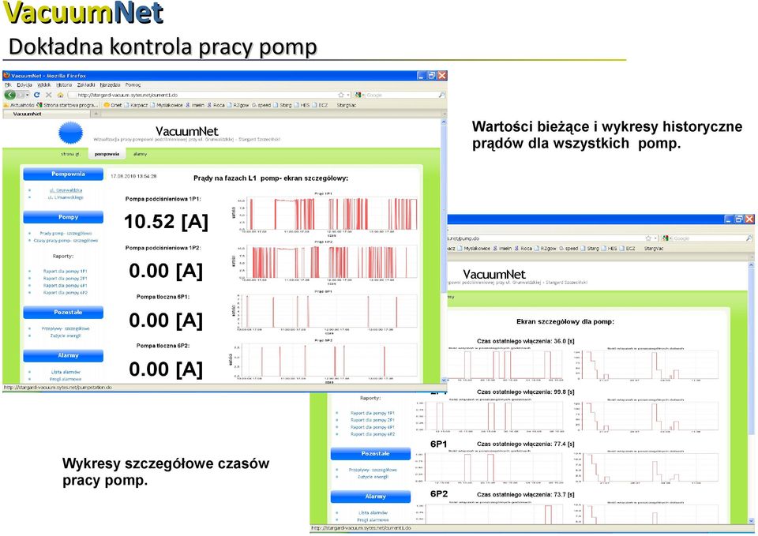Reload the page with the blue refresh icon
The height and width of the screenshot is (536, 758).
[x=37, y=95]
